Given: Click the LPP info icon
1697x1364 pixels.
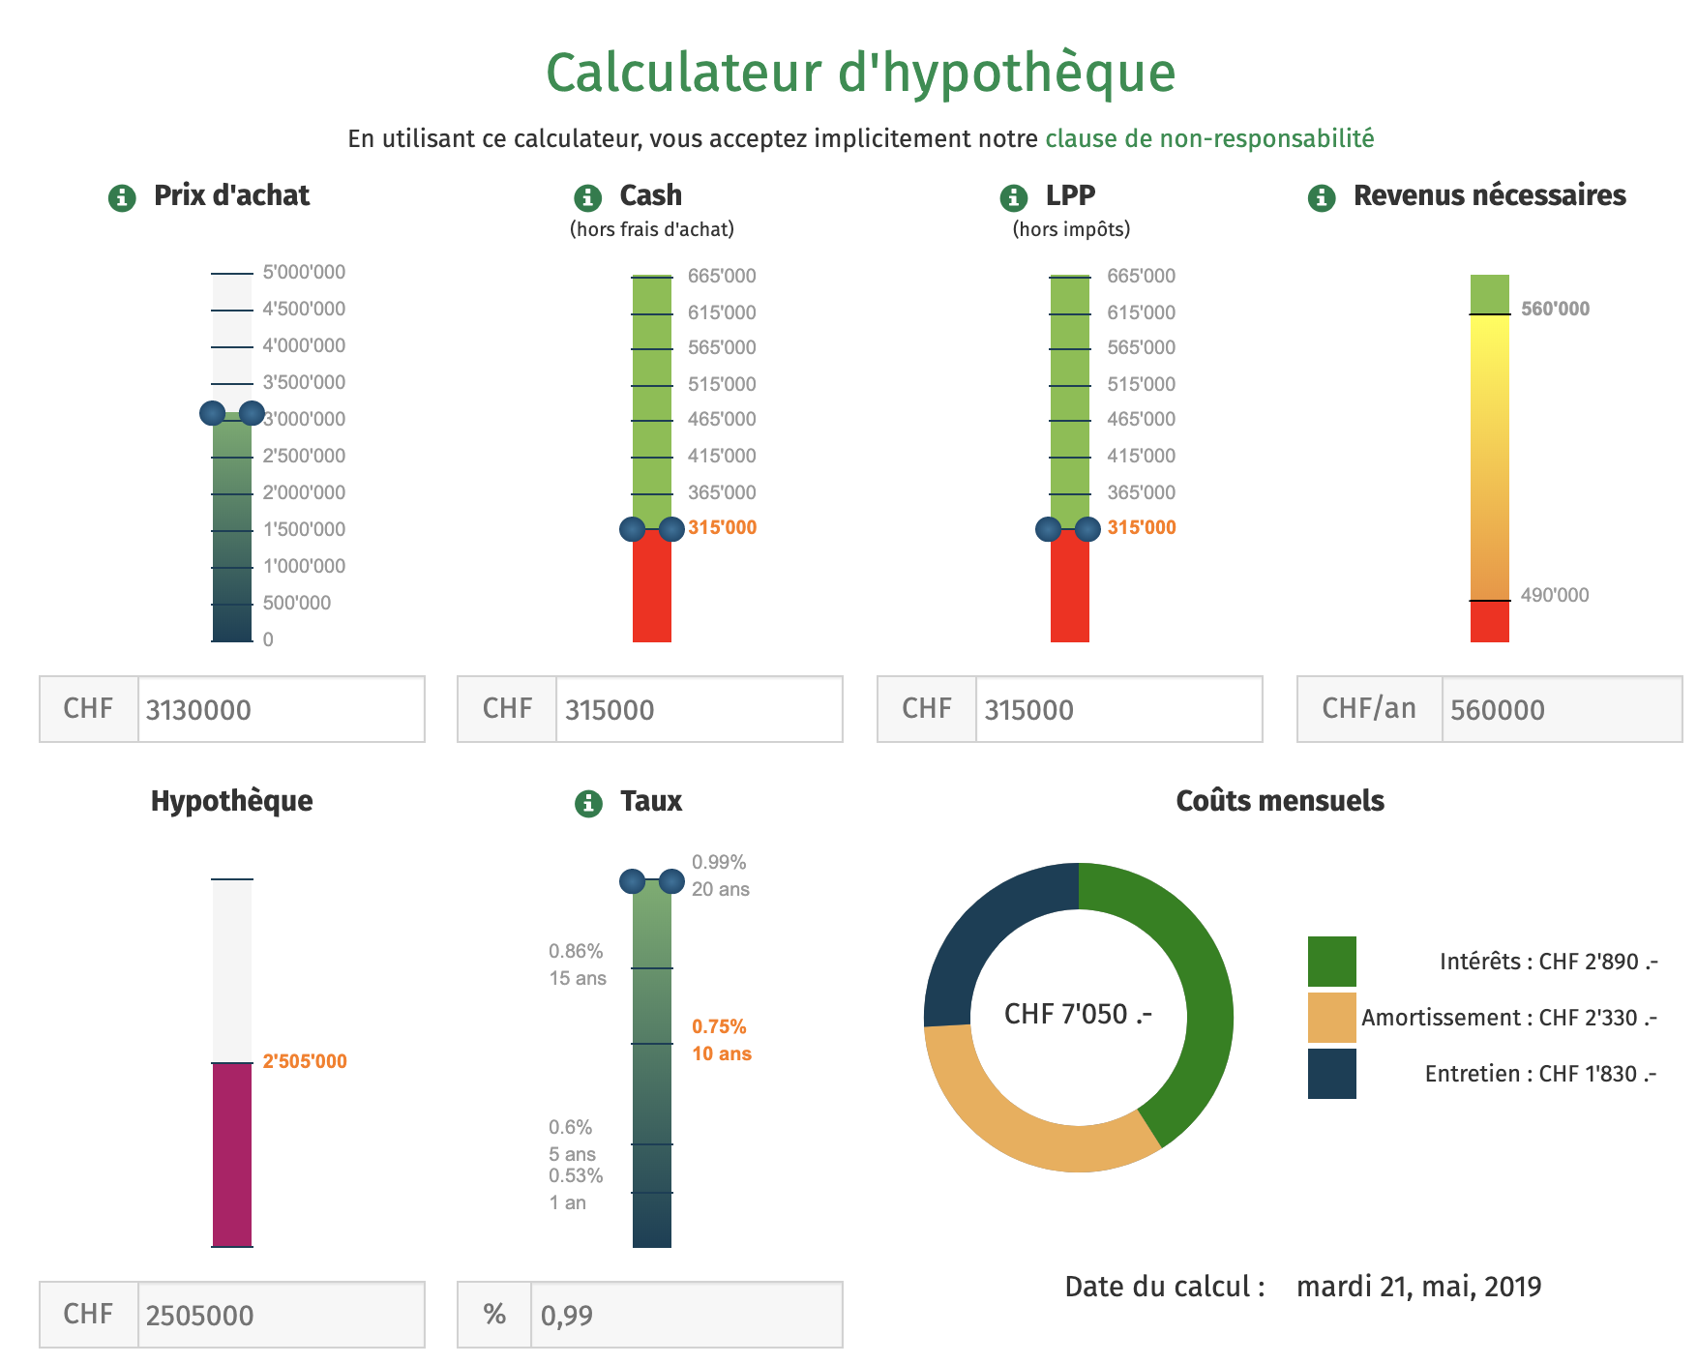Looking at the screenshot, I should point(1013,198).
